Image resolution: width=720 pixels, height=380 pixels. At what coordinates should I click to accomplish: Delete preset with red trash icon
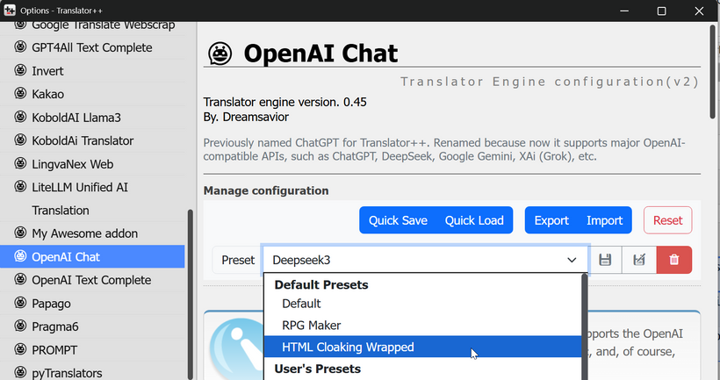tap(674, 260)
